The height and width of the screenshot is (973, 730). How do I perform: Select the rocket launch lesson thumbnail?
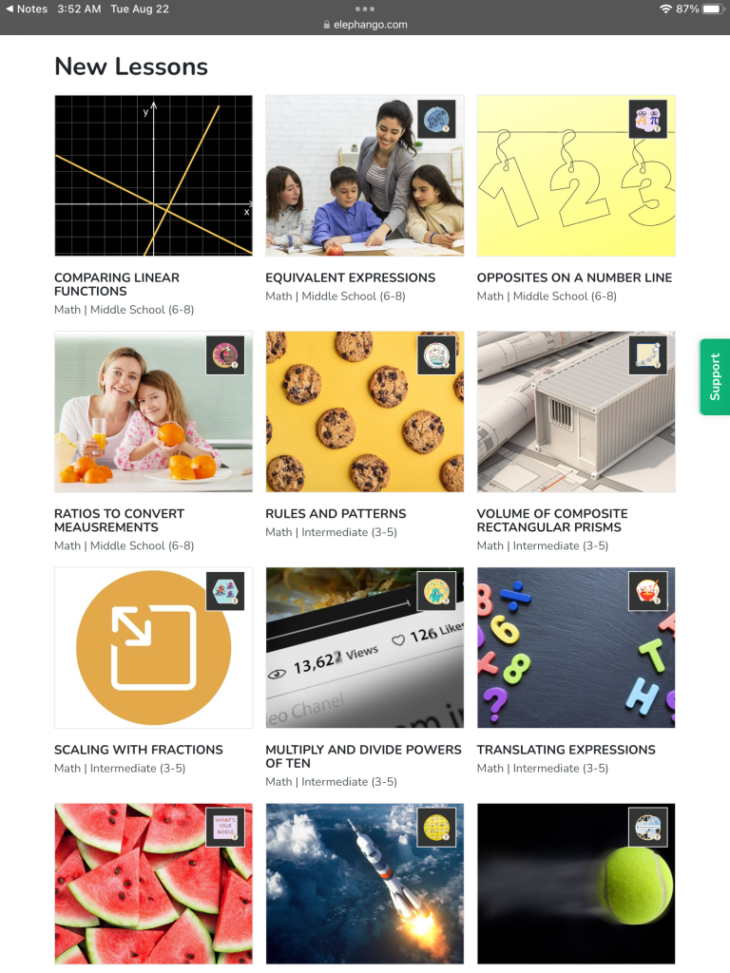[x=364, y=884]
